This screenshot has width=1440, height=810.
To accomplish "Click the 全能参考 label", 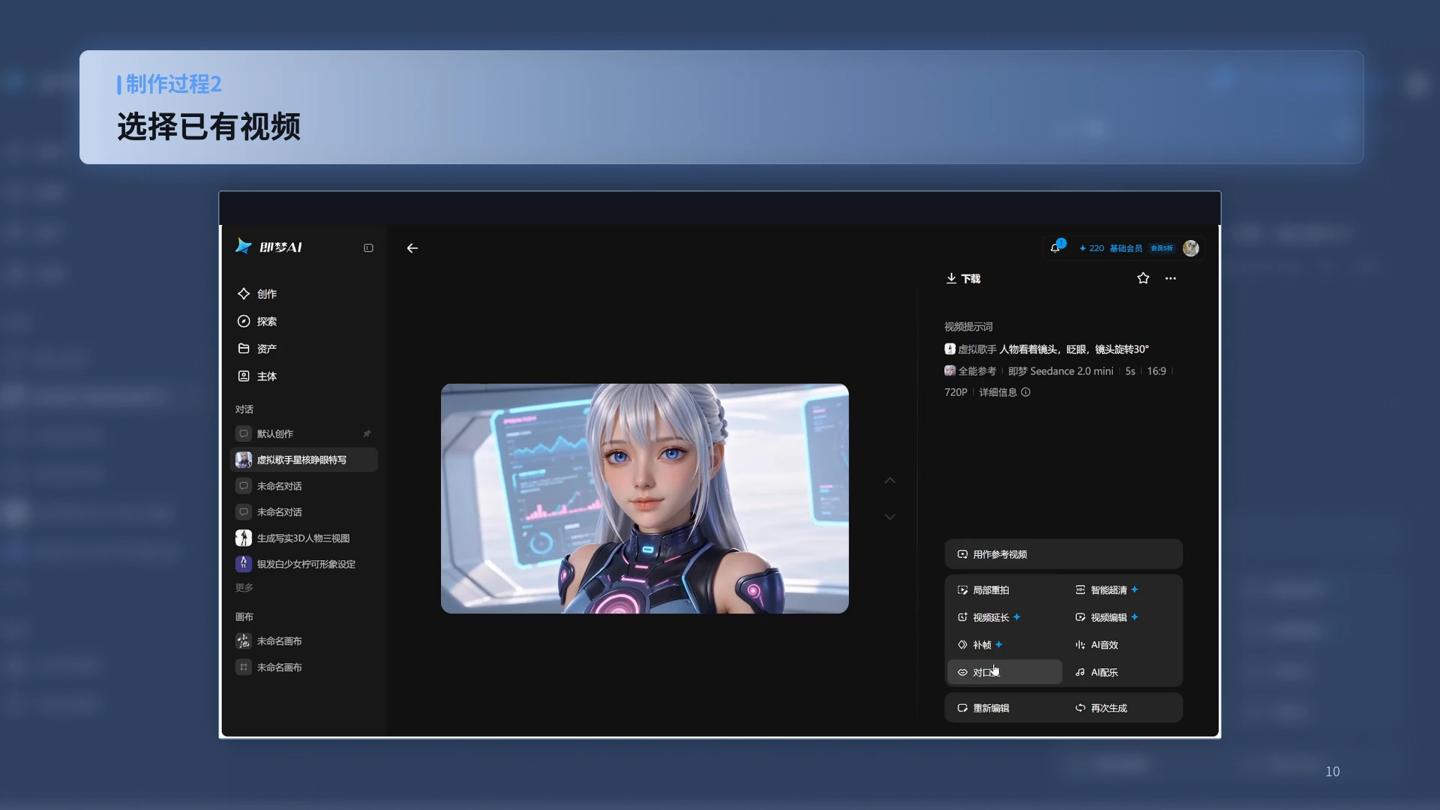I will click(x=970, y=371).
